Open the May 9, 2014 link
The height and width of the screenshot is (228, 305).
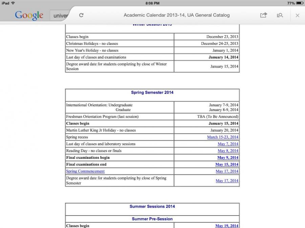[227, 158]
